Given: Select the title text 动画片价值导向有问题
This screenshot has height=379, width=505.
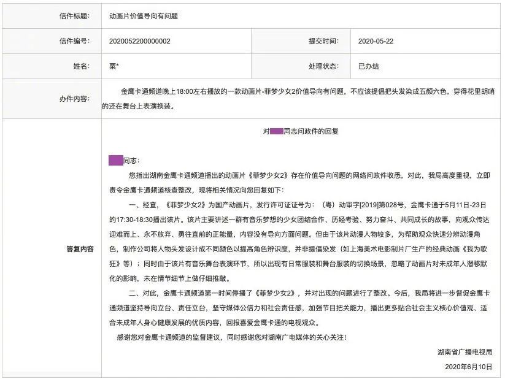Looking at the screenshot, I should click(x=144, y=16).
